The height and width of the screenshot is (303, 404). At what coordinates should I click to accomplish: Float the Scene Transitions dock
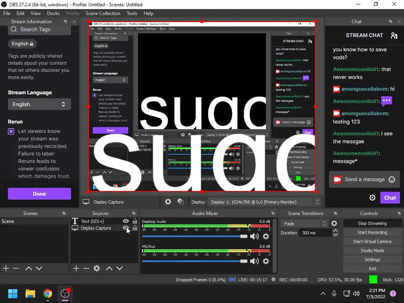(335, 213)
